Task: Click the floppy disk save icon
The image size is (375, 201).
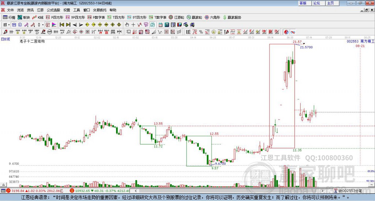Action: (179, 25)
